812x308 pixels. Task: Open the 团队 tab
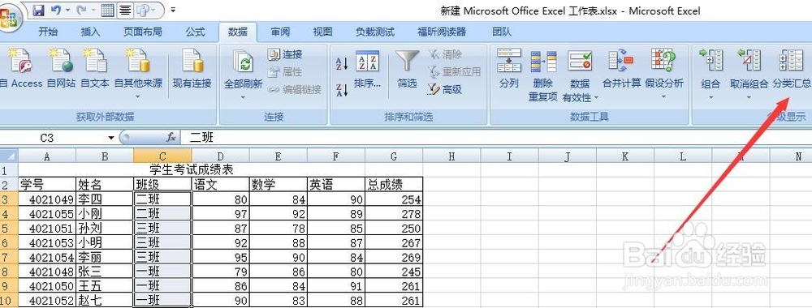click(x=502, y=32)
